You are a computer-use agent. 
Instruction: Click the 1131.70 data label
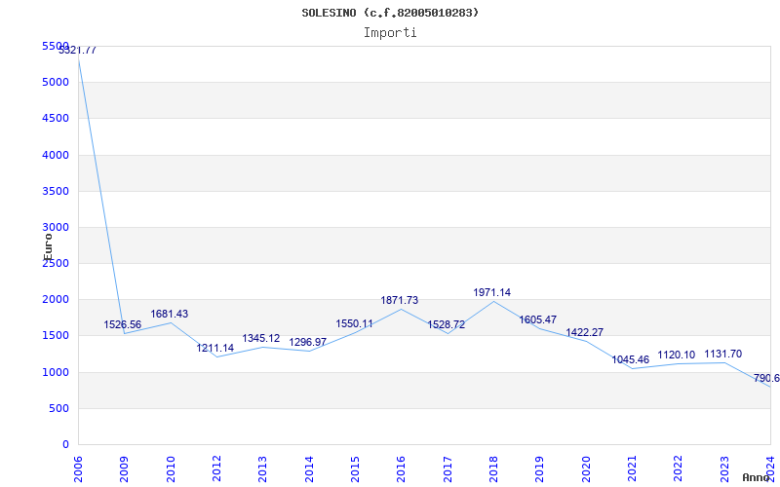(723, 354)
